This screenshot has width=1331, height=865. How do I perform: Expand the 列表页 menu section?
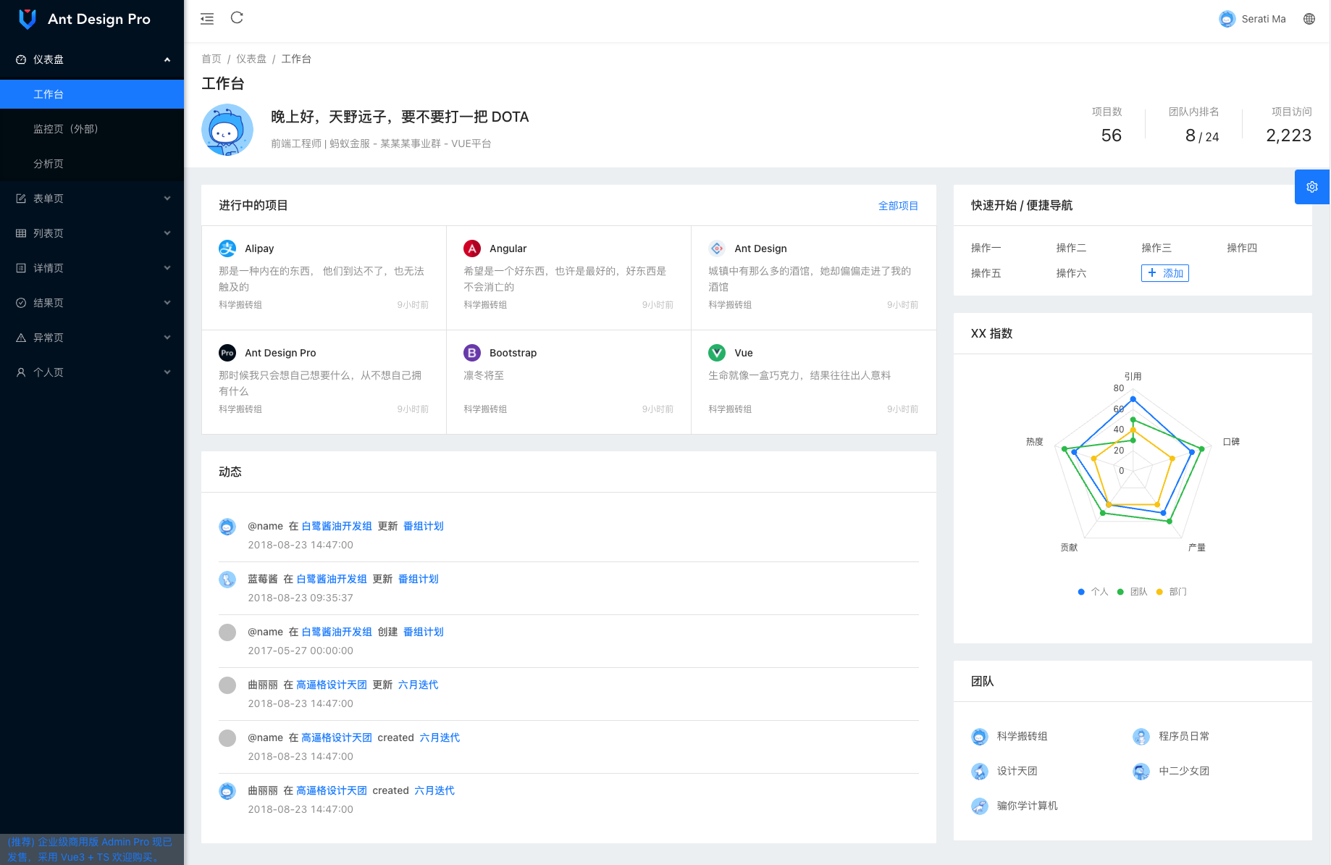92,233
